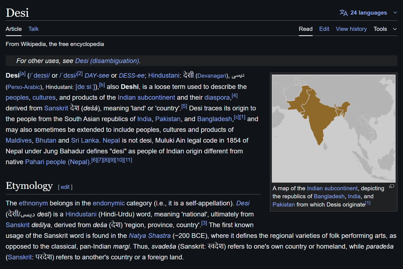The height and width of the screenshot is (269, 403).
Task: Edit the Etymology section
Action: (x=65, y=187)
